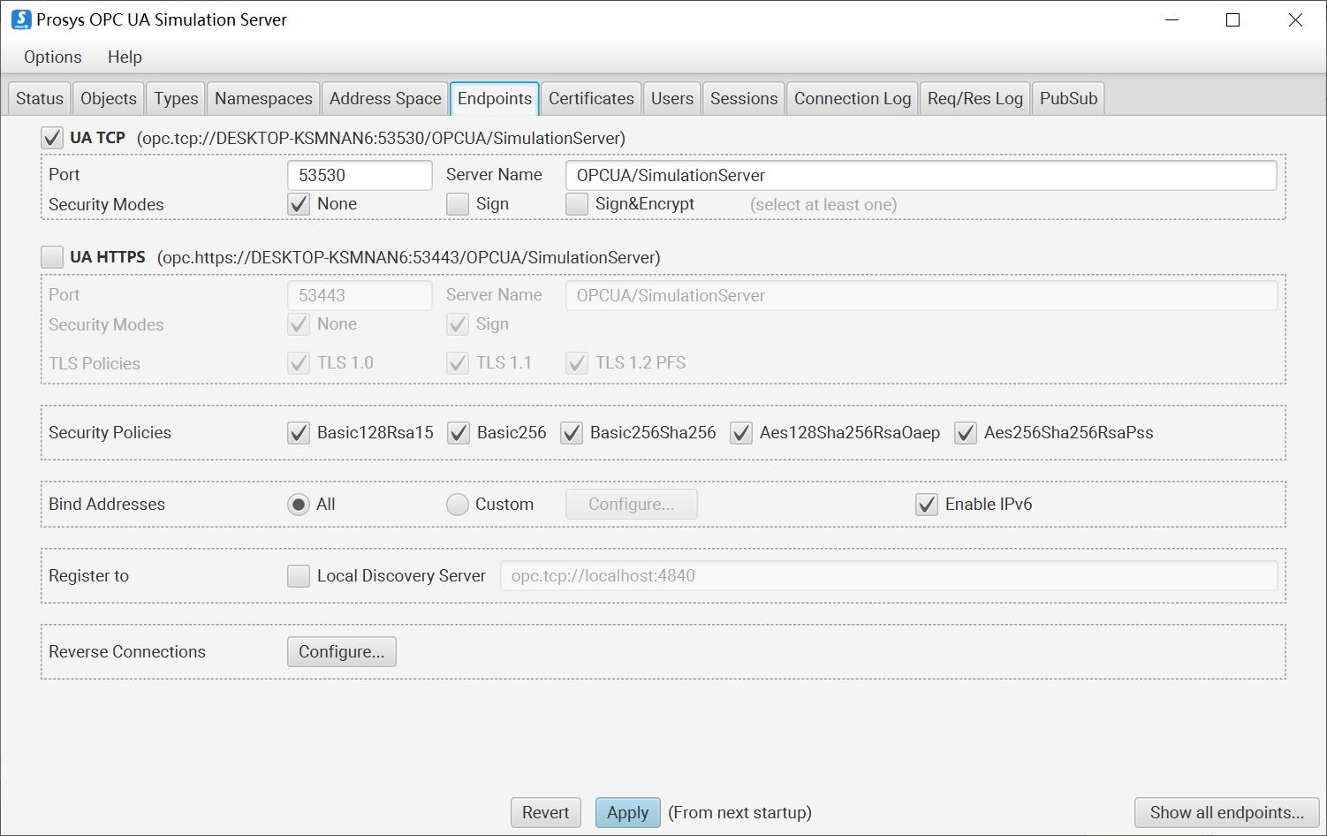This screenshot has height=836, width=1327.
Task: Uncheck the Basic128Rsa15 security policy
Action: [299, 433]
